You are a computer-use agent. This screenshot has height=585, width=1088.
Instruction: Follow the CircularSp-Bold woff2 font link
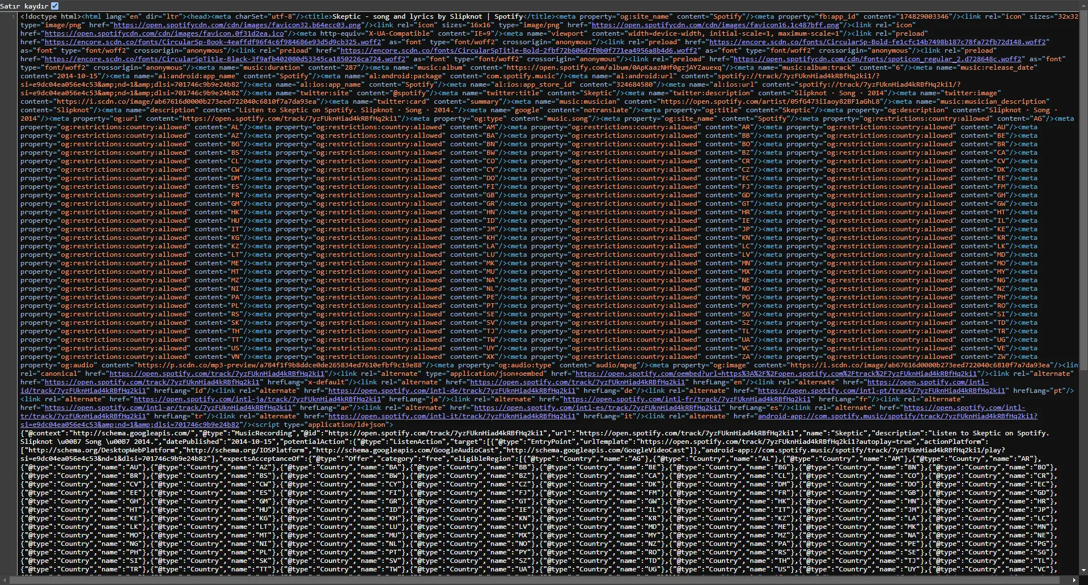pyautogui.click(x=877, y=42)
